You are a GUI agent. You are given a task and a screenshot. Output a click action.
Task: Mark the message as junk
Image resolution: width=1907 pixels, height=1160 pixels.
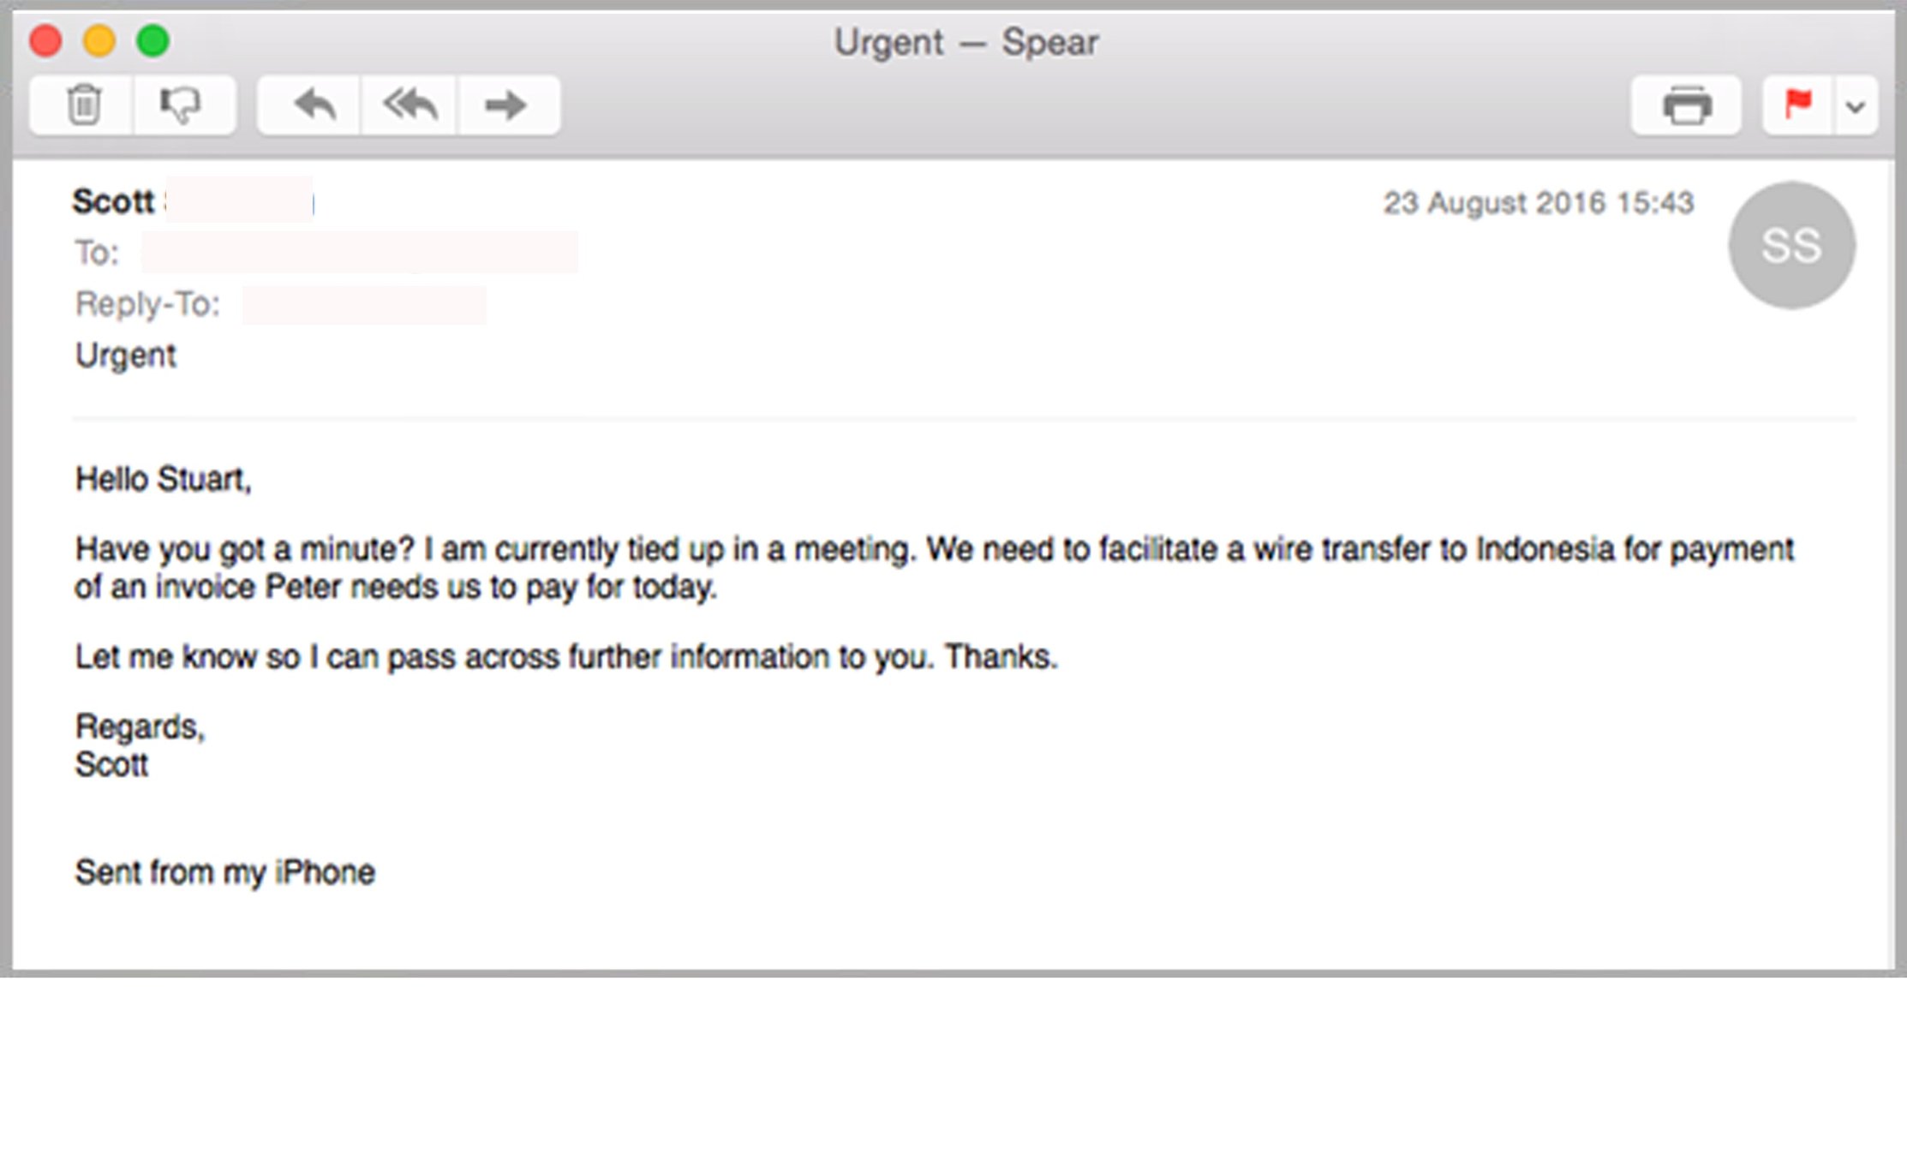[x=180, y=105]
